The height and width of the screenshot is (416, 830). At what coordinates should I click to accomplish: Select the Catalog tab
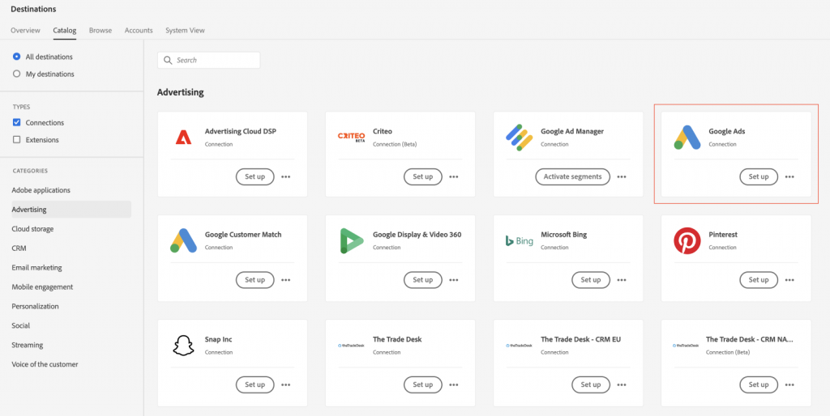pyautogui.click(x=65, y=30)
